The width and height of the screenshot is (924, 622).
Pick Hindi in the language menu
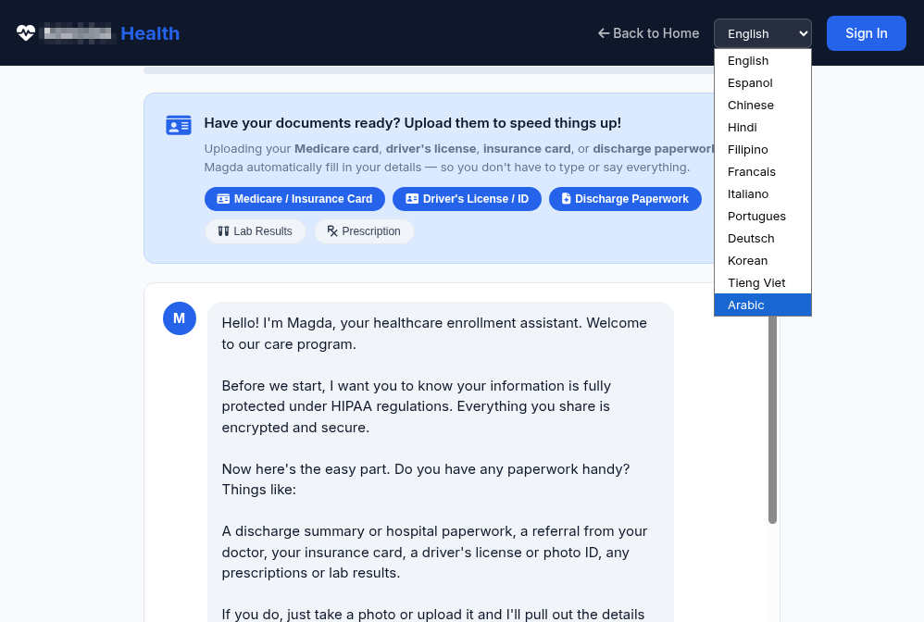pyautogui.click(x=743, y=128)
